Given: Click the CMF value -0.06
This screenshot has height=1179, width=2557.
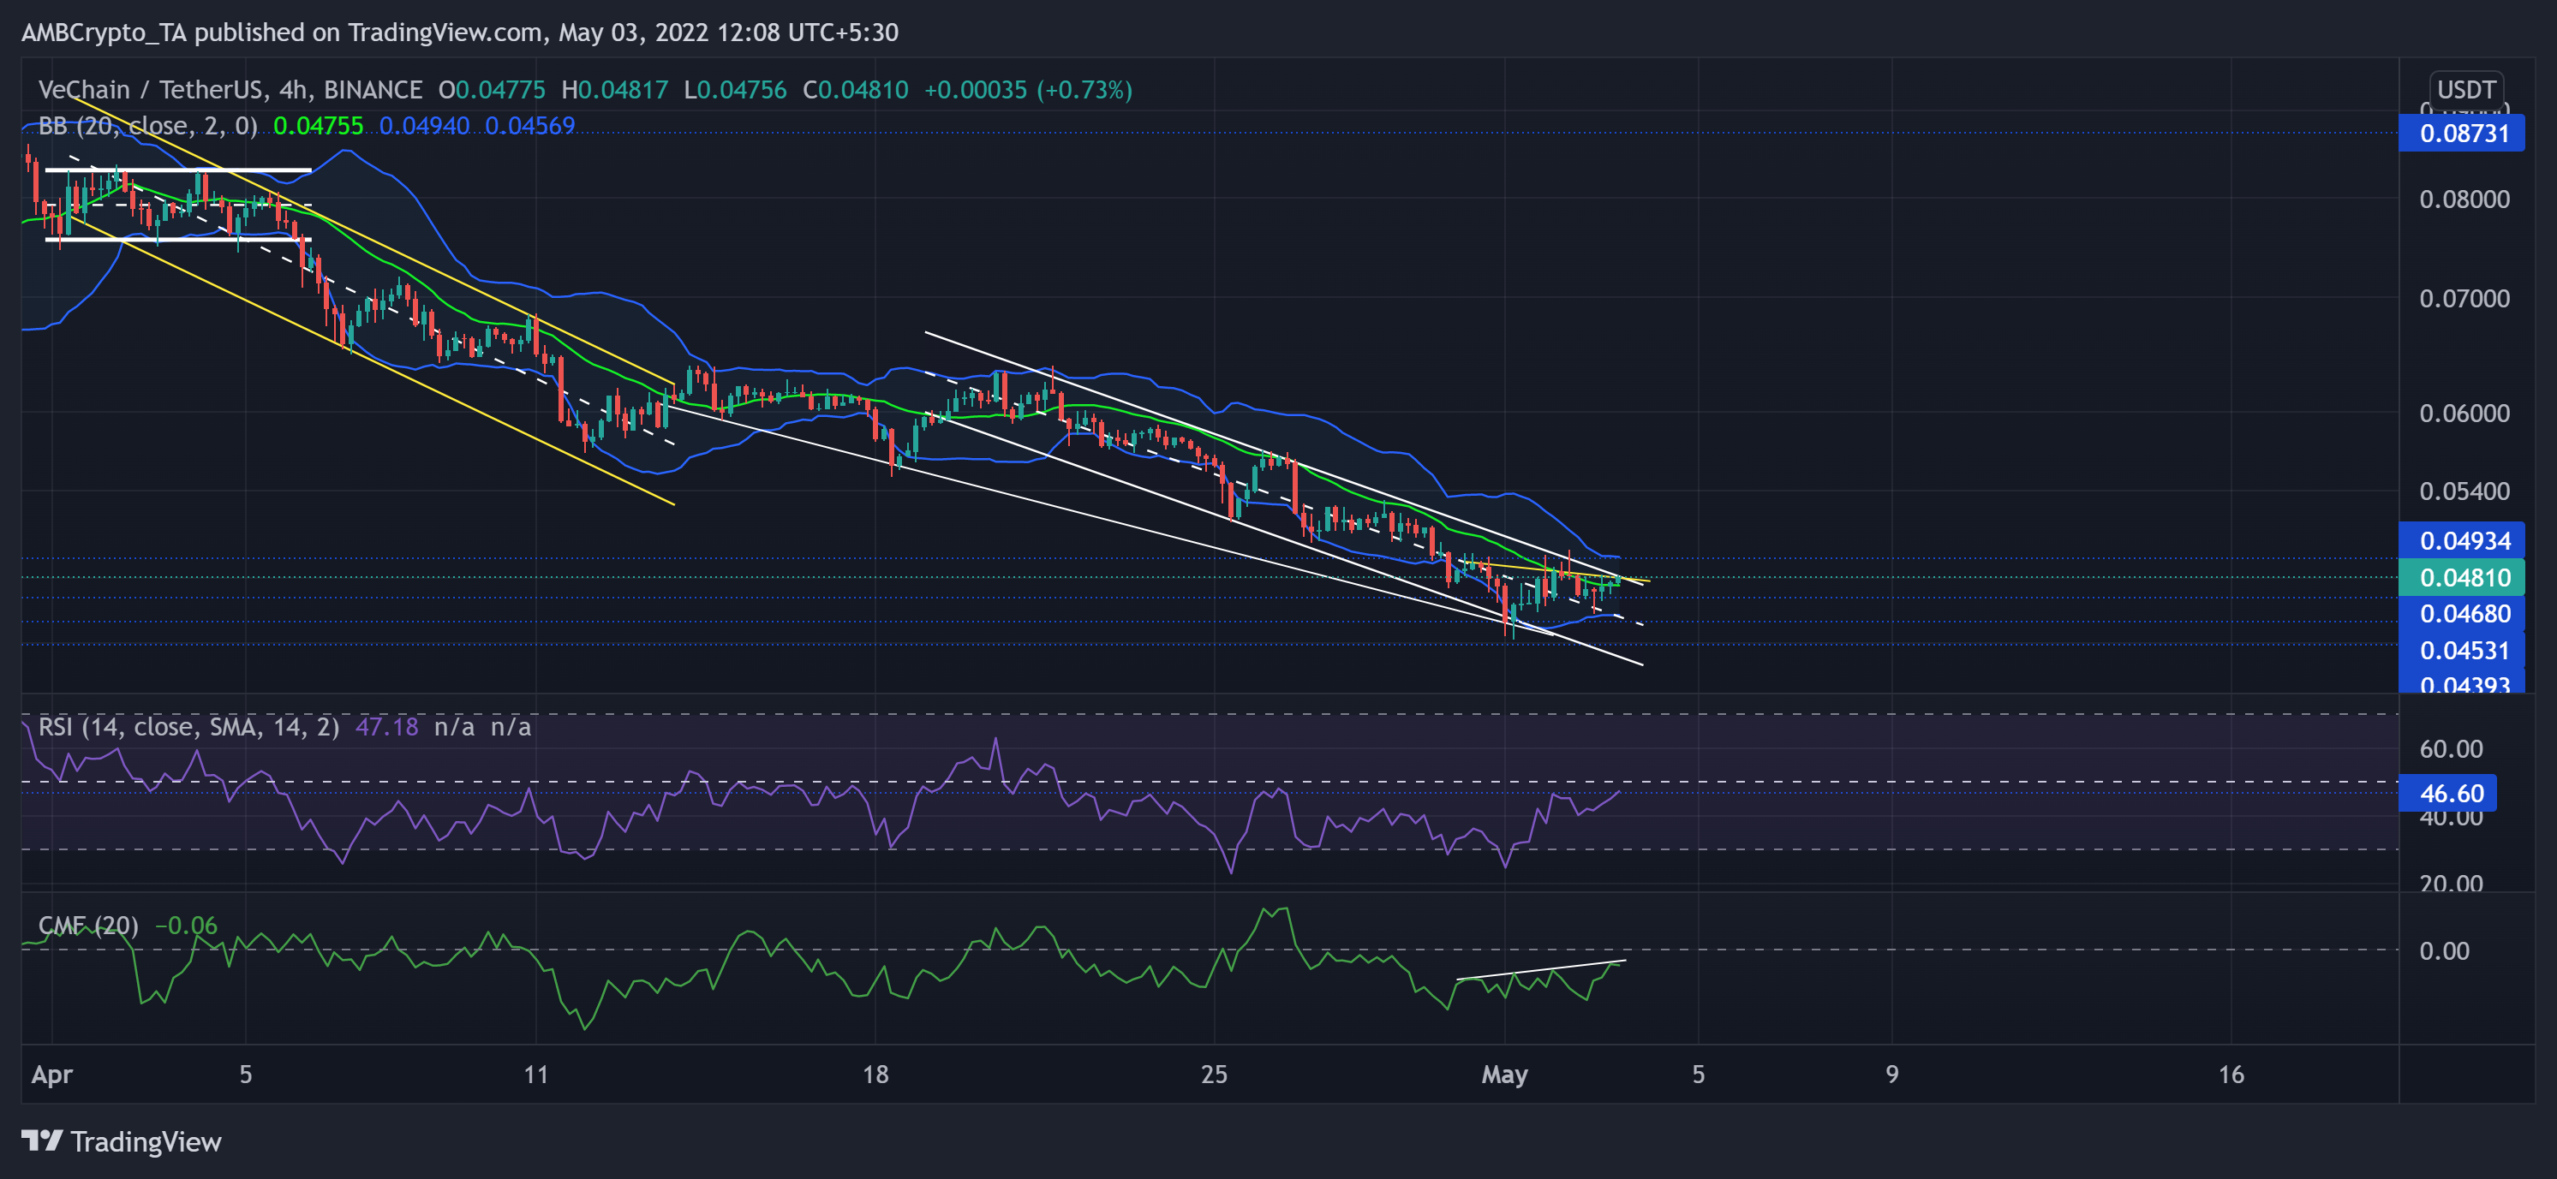Looking at the screenshot, I should (186, 926).
